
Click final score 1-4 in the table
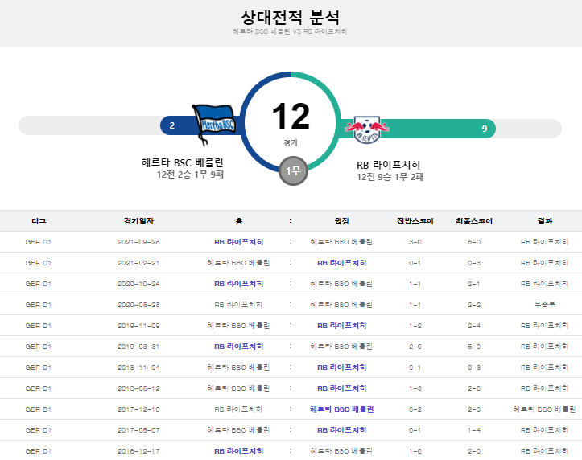pos(474,430)
